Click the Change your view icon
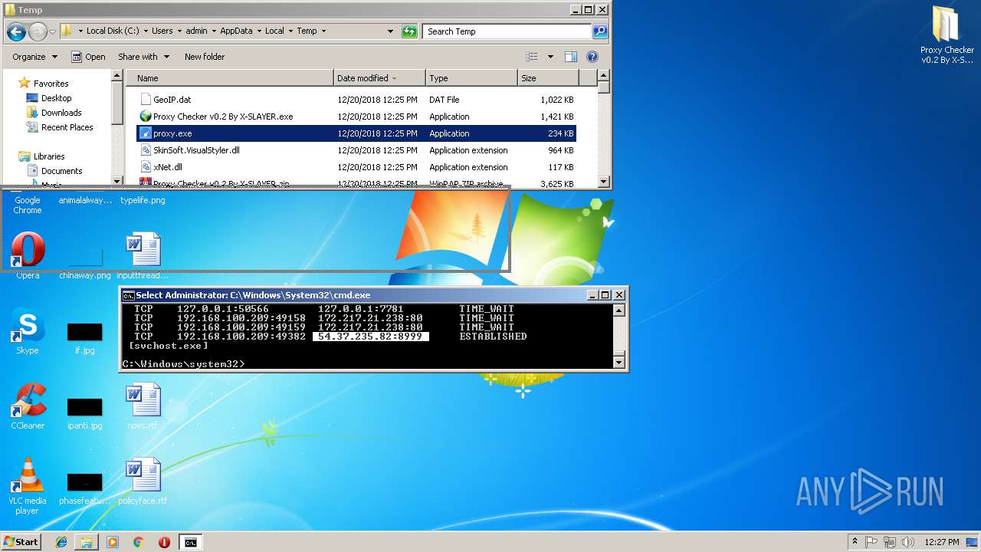981x552 pixels. [532, 57]
